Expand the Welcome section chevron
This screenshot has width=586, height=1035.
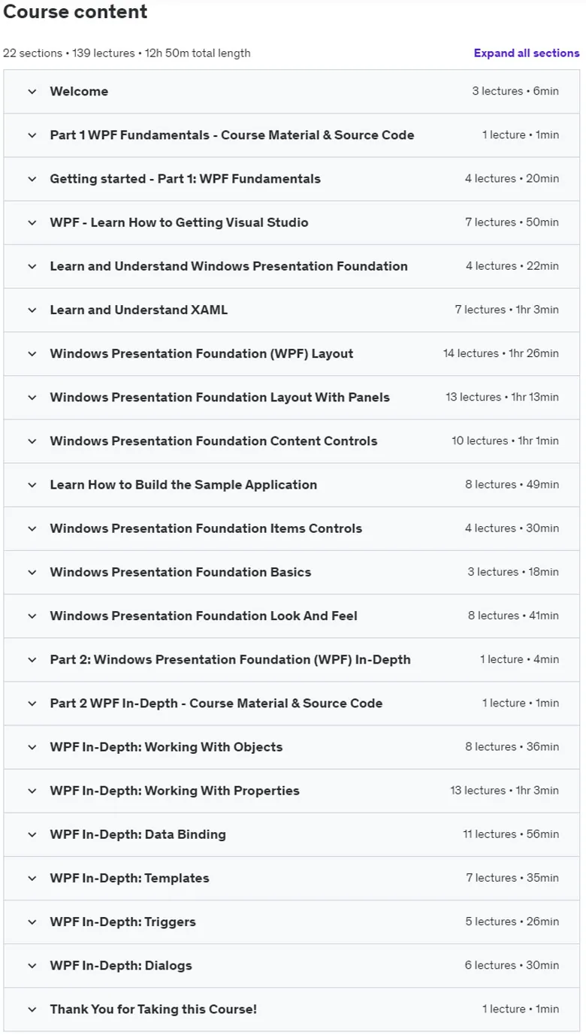(32, 92)
